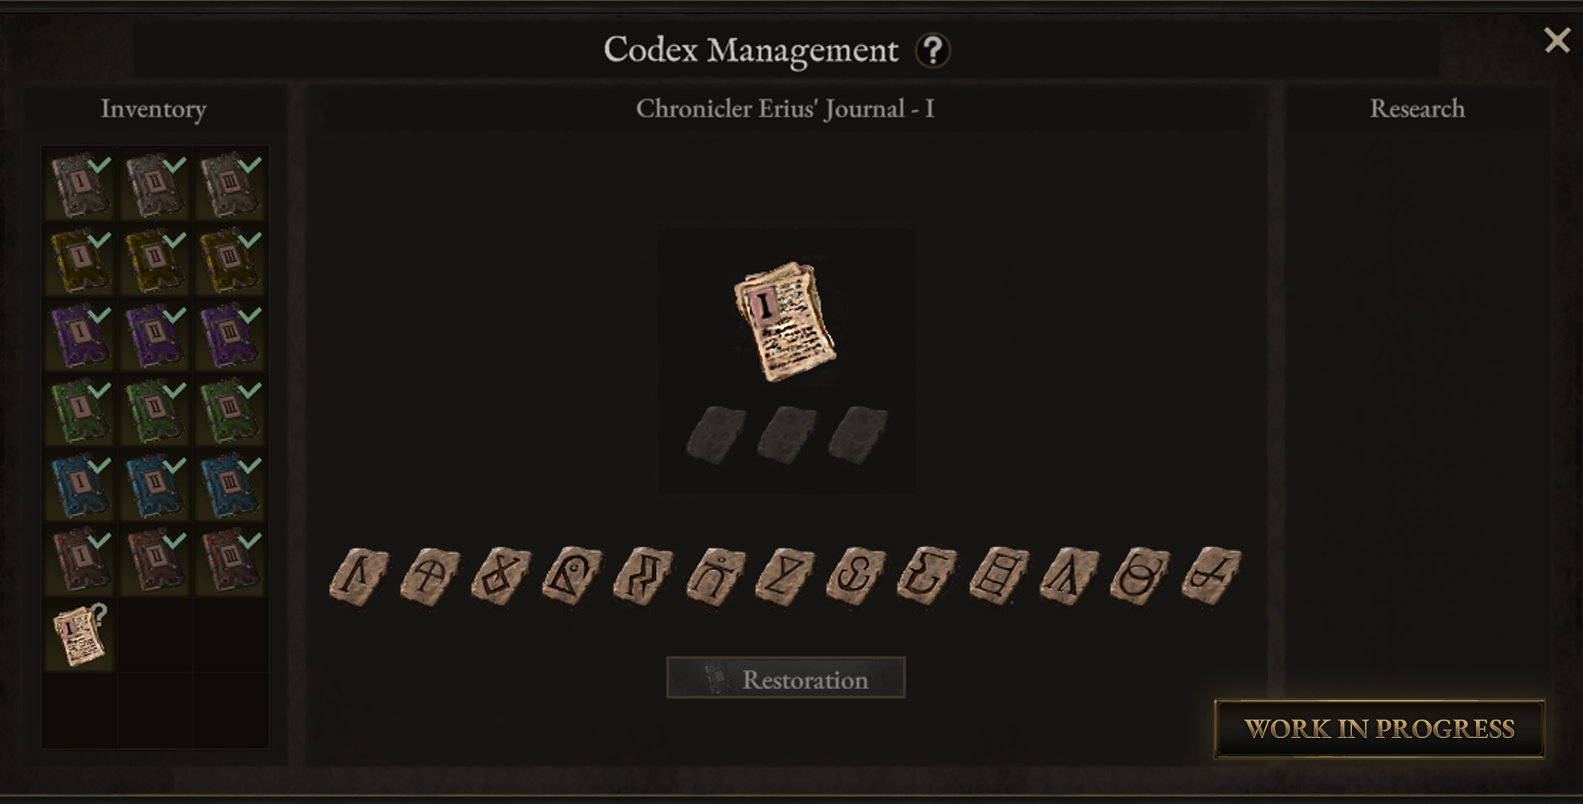Viewport: 1583px width, 804px height.
Task: Open the Inventory panel header
Action: (x=154, y=109)
